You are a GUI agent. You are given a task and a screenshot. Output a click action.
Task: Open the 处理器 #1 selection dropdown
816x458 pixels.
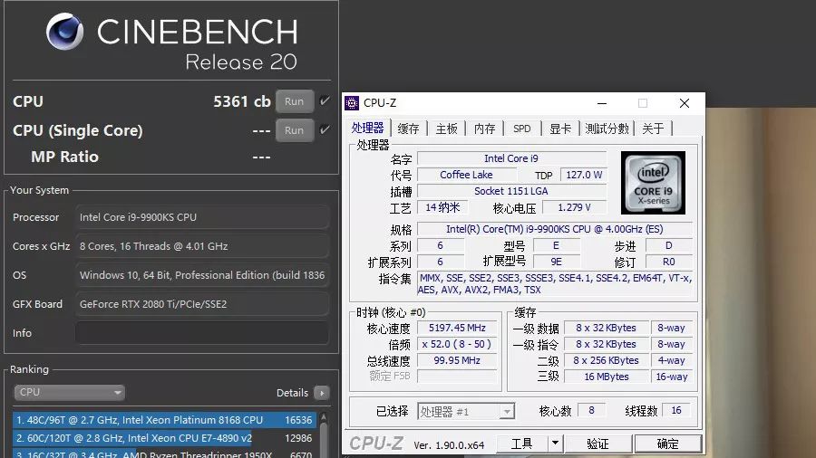pyautogui.click(x=466, y=412)
